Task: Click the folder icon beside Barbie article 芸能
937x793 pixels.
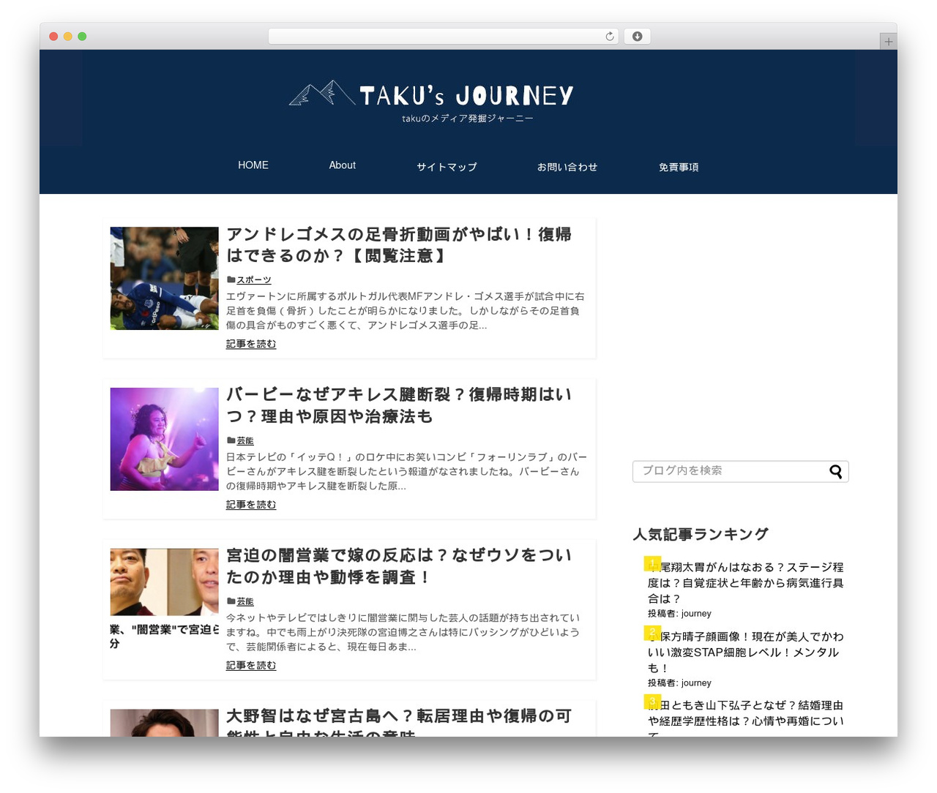Action: pyautogui.click(x=231, y=440)
